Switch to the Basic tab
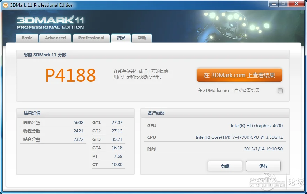Screen dimensions: 307x194 coord(27,38)
